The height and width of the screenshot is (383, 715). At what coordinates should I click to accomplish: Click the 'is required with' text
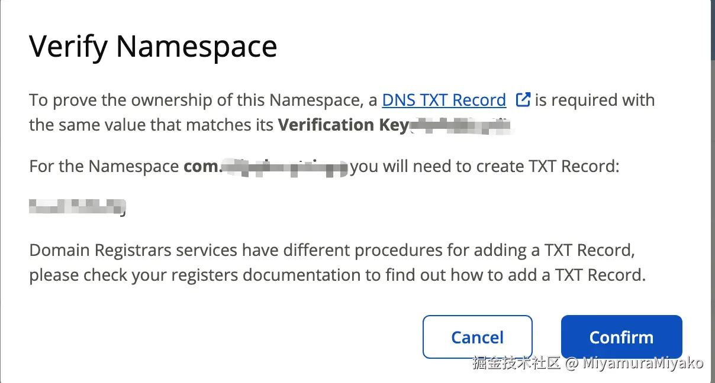pos(595,100)
